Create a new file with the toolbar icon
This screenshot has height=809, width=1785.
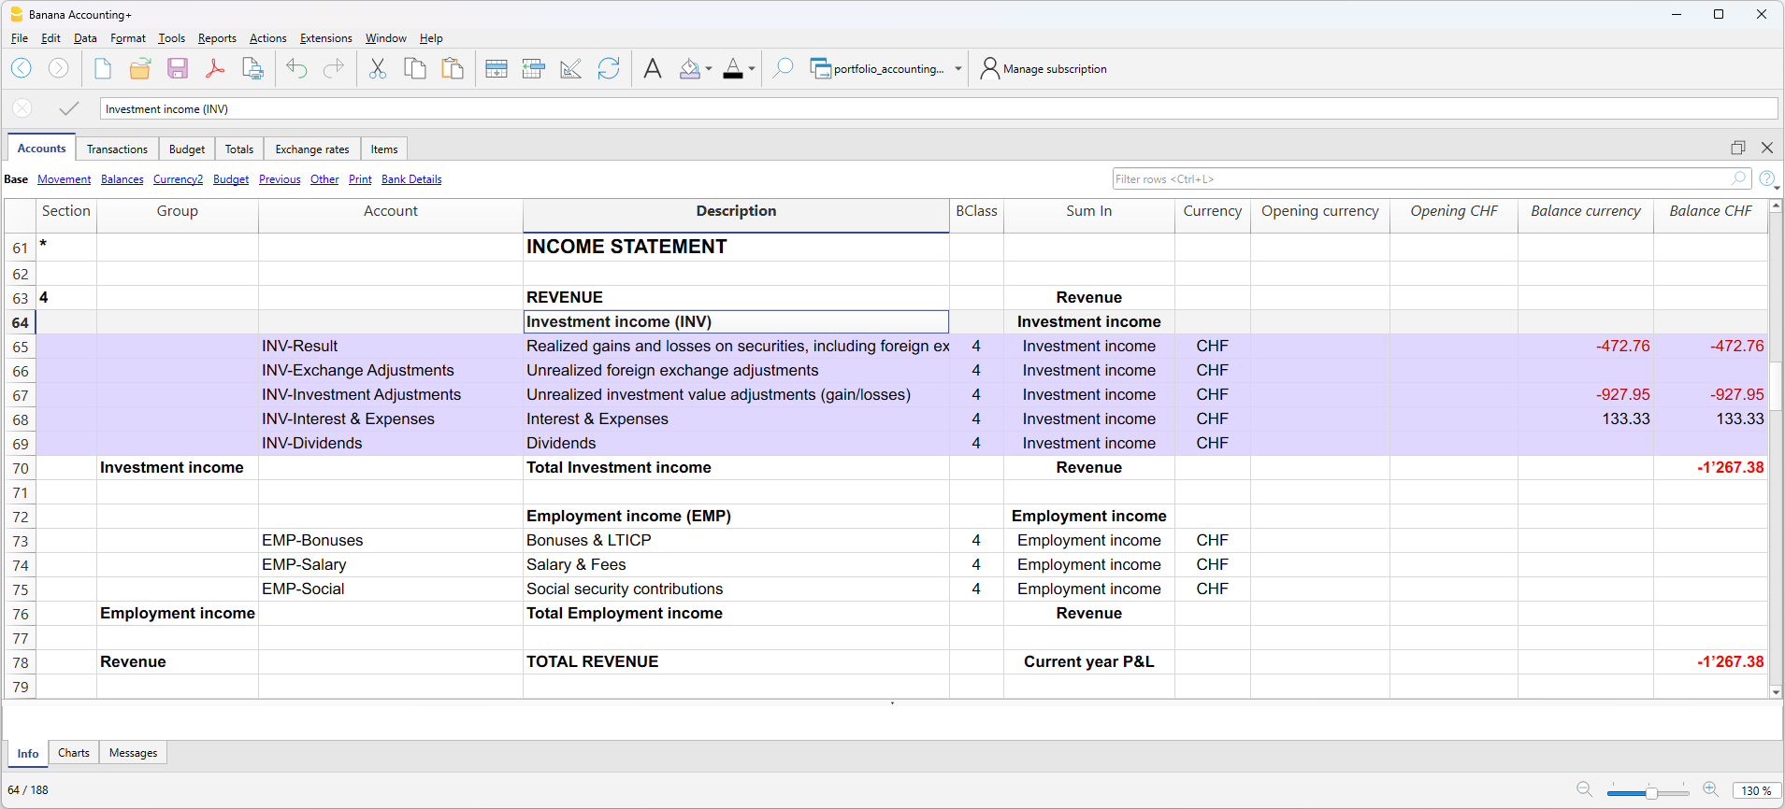coord(103,68)
